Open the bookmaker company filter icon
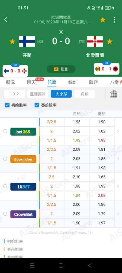 (114, 94)
